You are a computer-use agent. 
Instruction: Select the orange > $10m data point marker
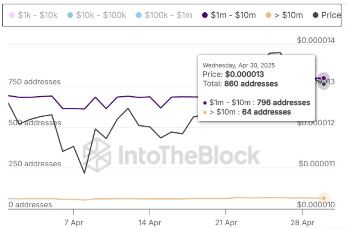click(x=323, y=198)
